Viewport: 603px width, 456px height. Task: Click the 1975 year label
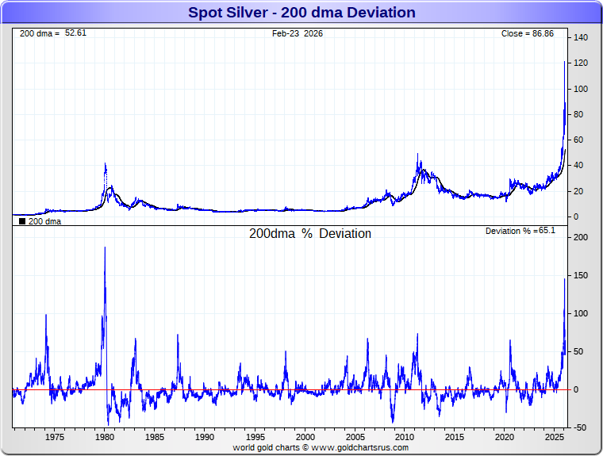click(55, 437)
